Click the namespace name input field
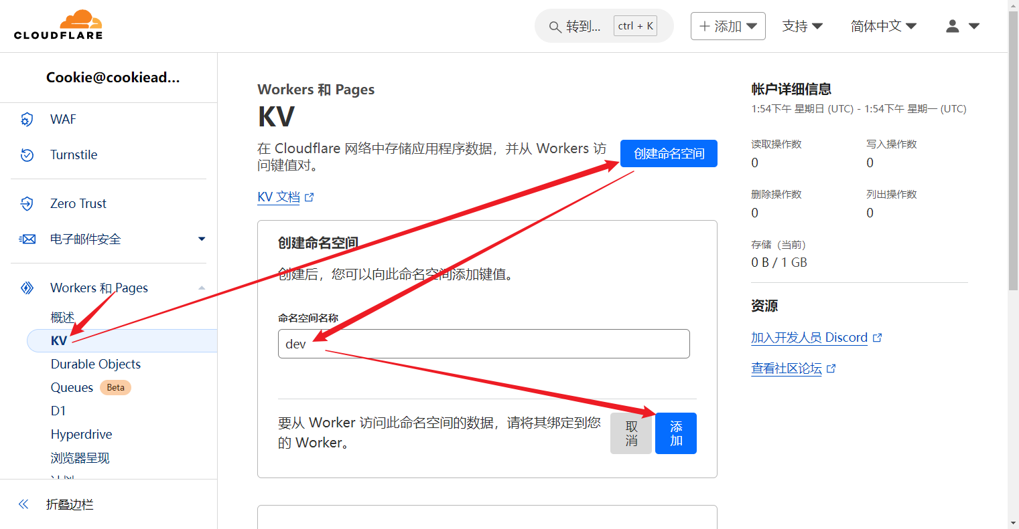This screenshot has width=1019, height=529. pos(483,344)
